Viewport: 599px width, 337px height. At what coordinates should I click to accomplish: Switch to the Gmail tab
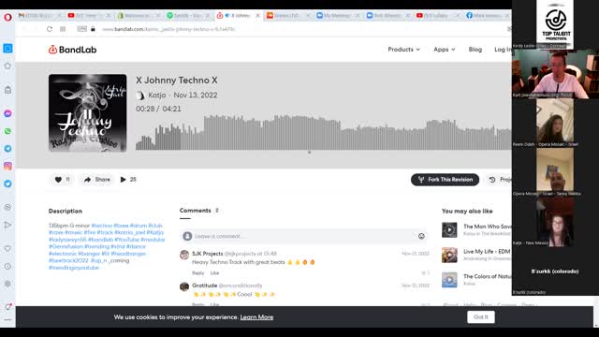(39, 16)
